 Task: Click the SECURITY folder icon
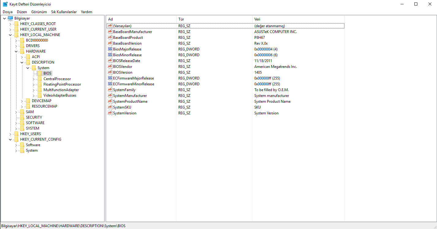pos(22,117)
